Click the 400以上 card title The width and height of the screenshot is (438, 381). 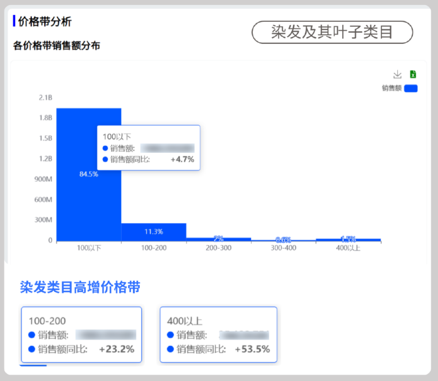[x=185, y=321]
